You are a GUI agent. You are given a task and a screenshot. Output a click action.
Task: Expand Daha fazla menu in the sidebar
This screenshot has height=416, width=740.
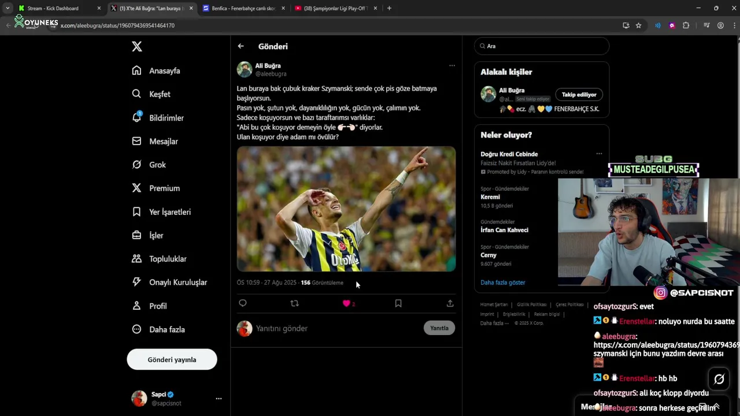(x=158, y=329)
